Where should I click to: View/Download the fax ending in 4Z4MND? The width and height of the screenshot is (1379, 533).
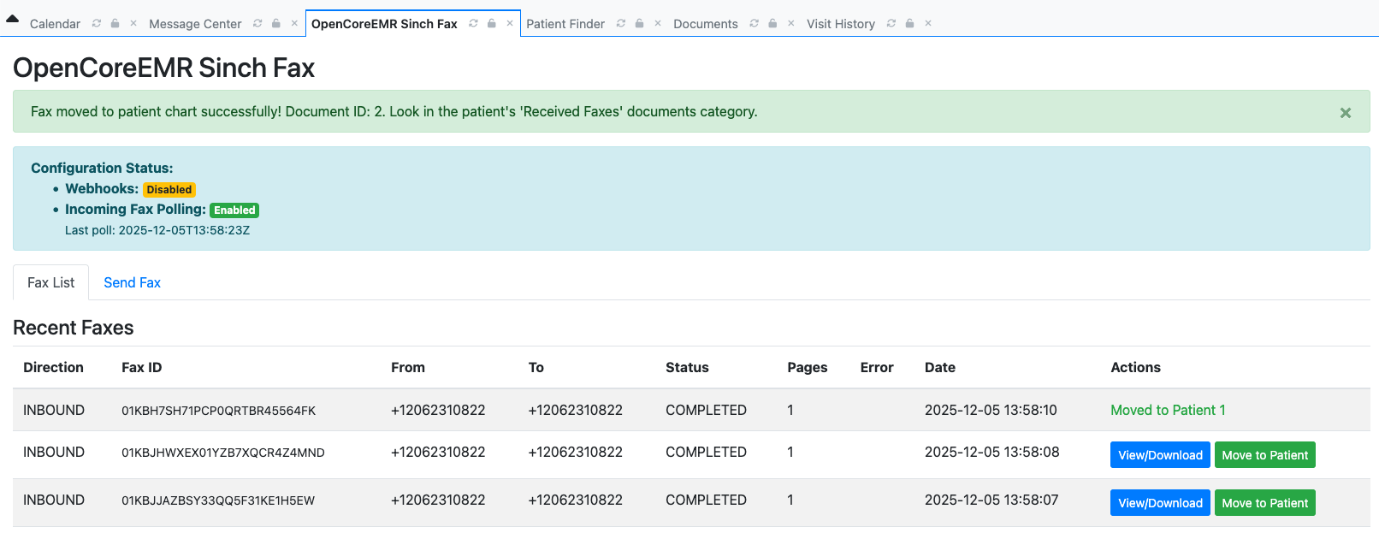[1160, 455]
